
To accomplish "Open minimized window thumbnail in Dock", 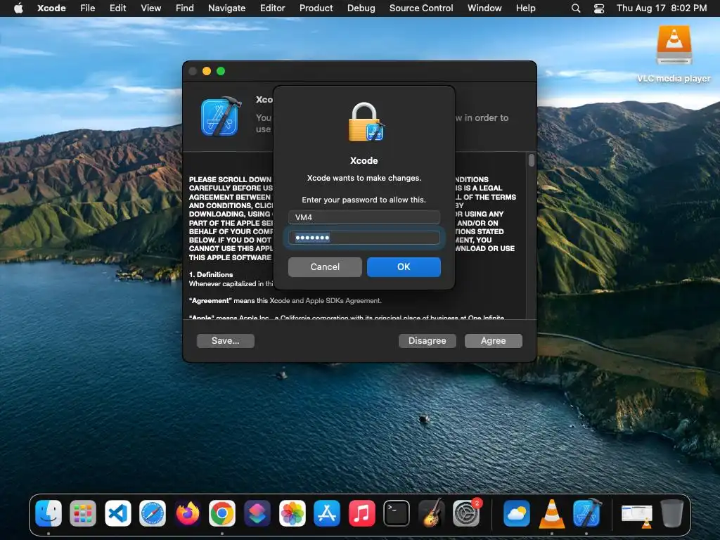I will 637,515.
